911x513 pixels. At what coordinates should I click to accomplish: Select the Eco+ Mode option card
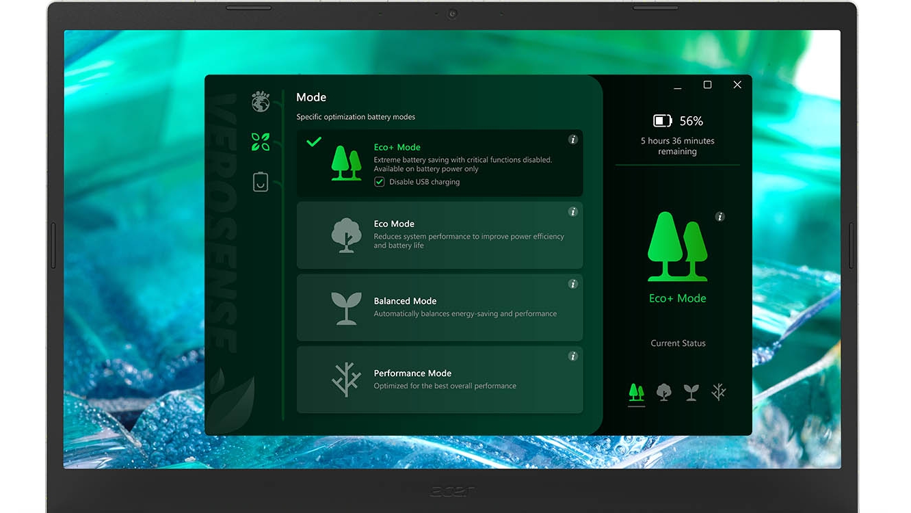click(440, 163)
